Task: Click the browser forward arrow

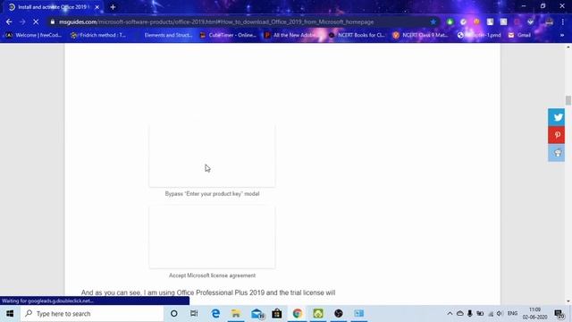Action: coord(22,21)
